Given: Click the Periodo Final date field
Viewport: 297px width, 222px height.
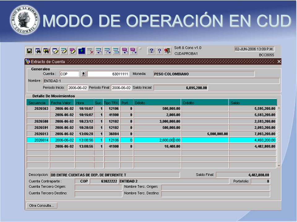Looking at the screenshot, I should (x=121, y=88).
